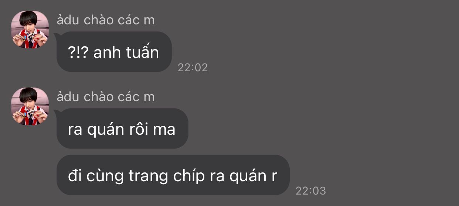Click the 22:03 timestamp

(x=311, y=190)
